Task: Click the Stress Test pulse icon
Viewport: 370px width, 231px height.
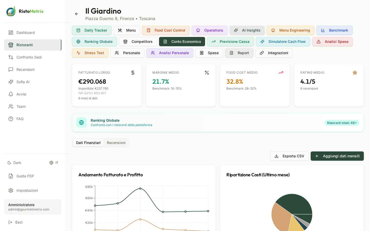Action: (x=78, y=53)
